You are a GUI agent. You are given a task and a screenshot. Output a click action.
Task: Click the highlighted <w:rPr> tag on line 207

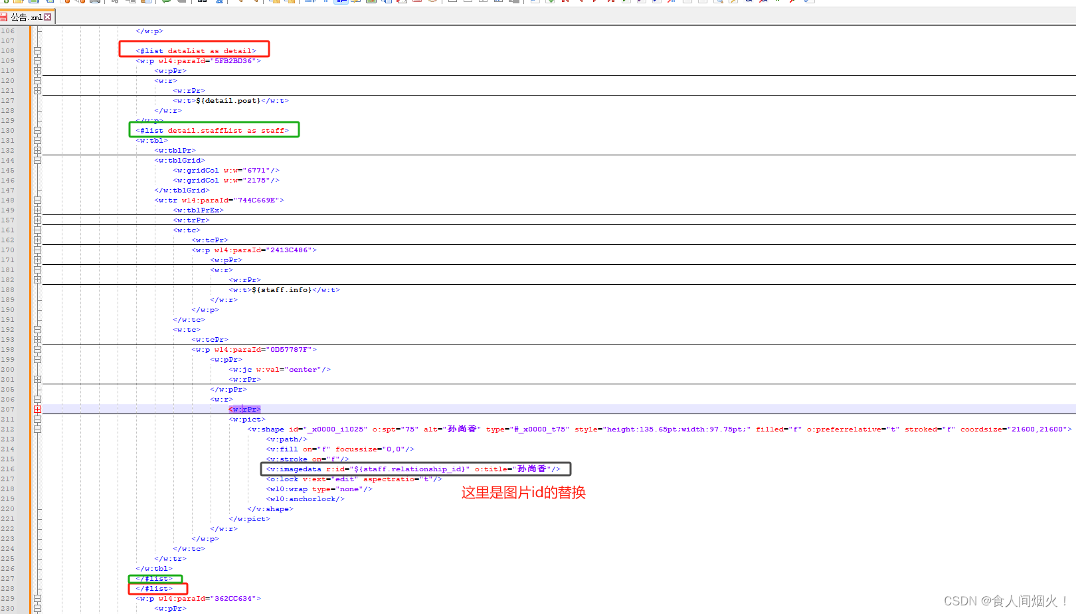click(245, 410)
